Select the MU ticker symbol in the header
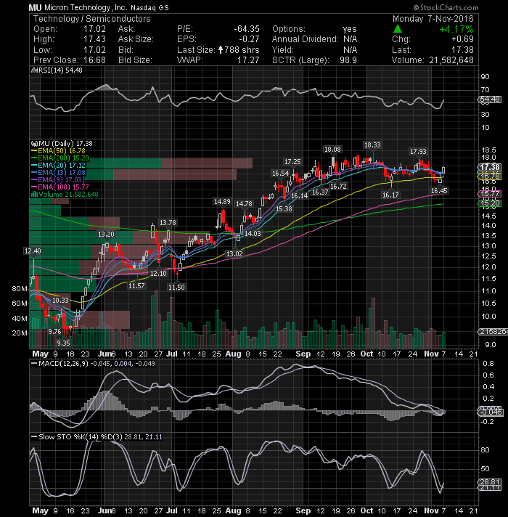Viewport: 508px width, 517px height. pyautogui.click(x=35, y=7)
